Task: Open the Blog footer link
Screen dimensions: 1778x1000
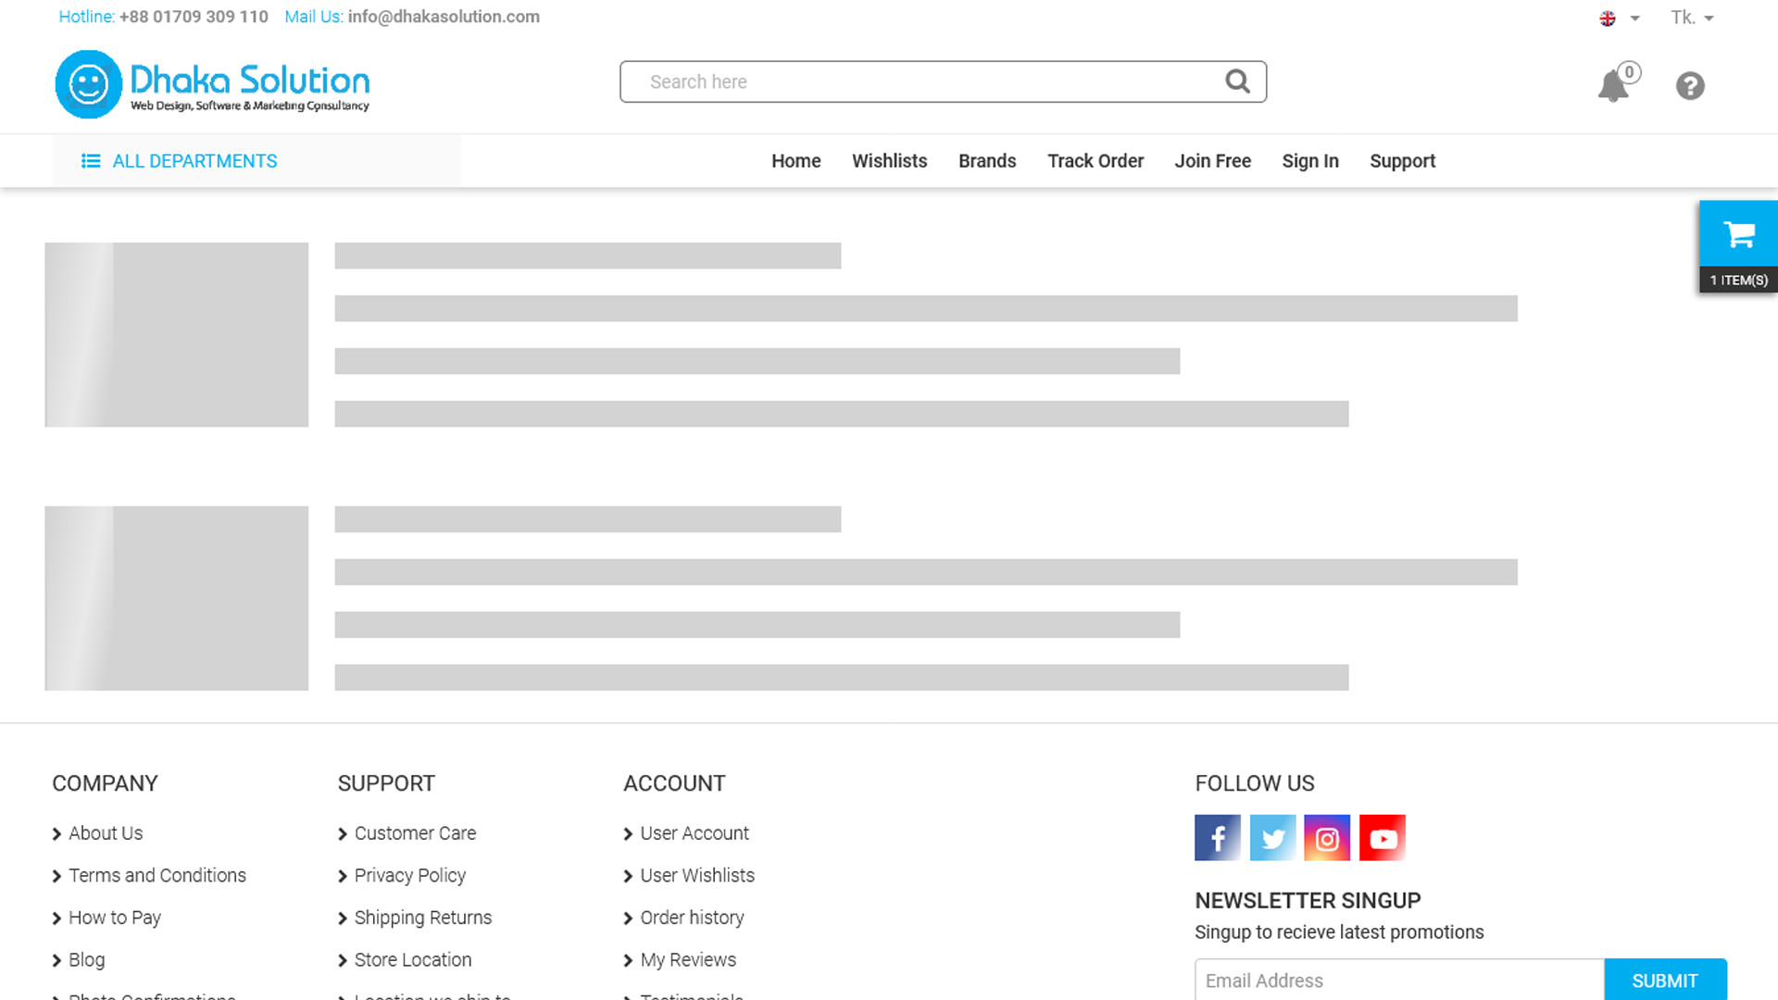Action: point(86,960)
